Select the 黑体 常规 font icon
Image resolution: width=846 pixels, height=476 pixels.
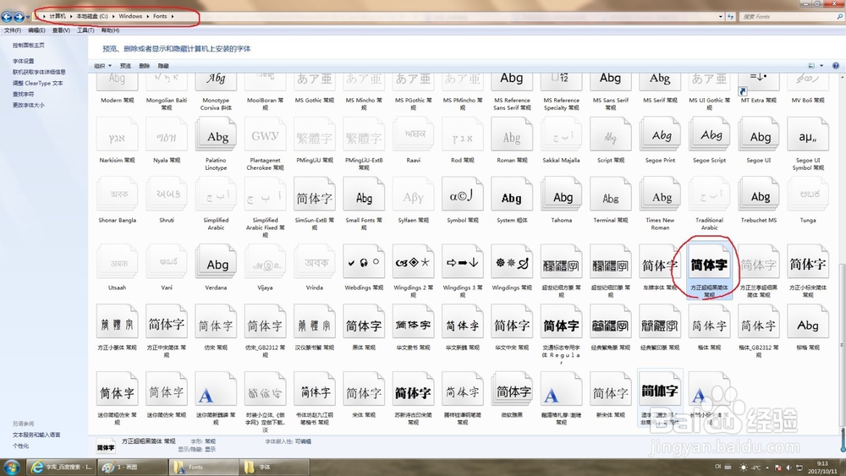[x=364, y=322]
